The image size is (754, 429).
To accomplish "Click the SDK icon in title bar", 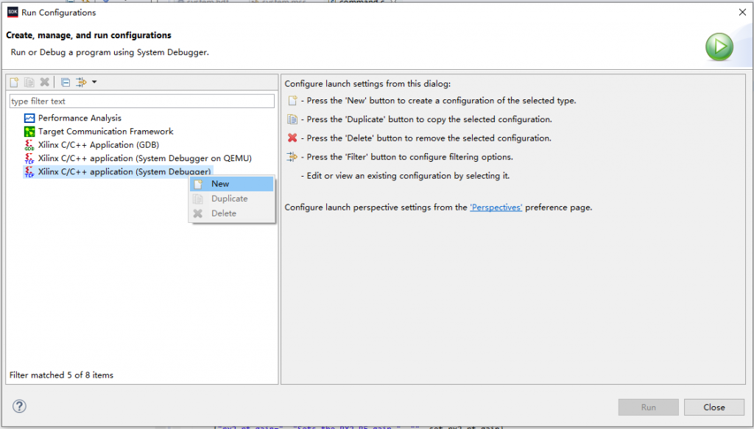I will (x=13, y=12).
